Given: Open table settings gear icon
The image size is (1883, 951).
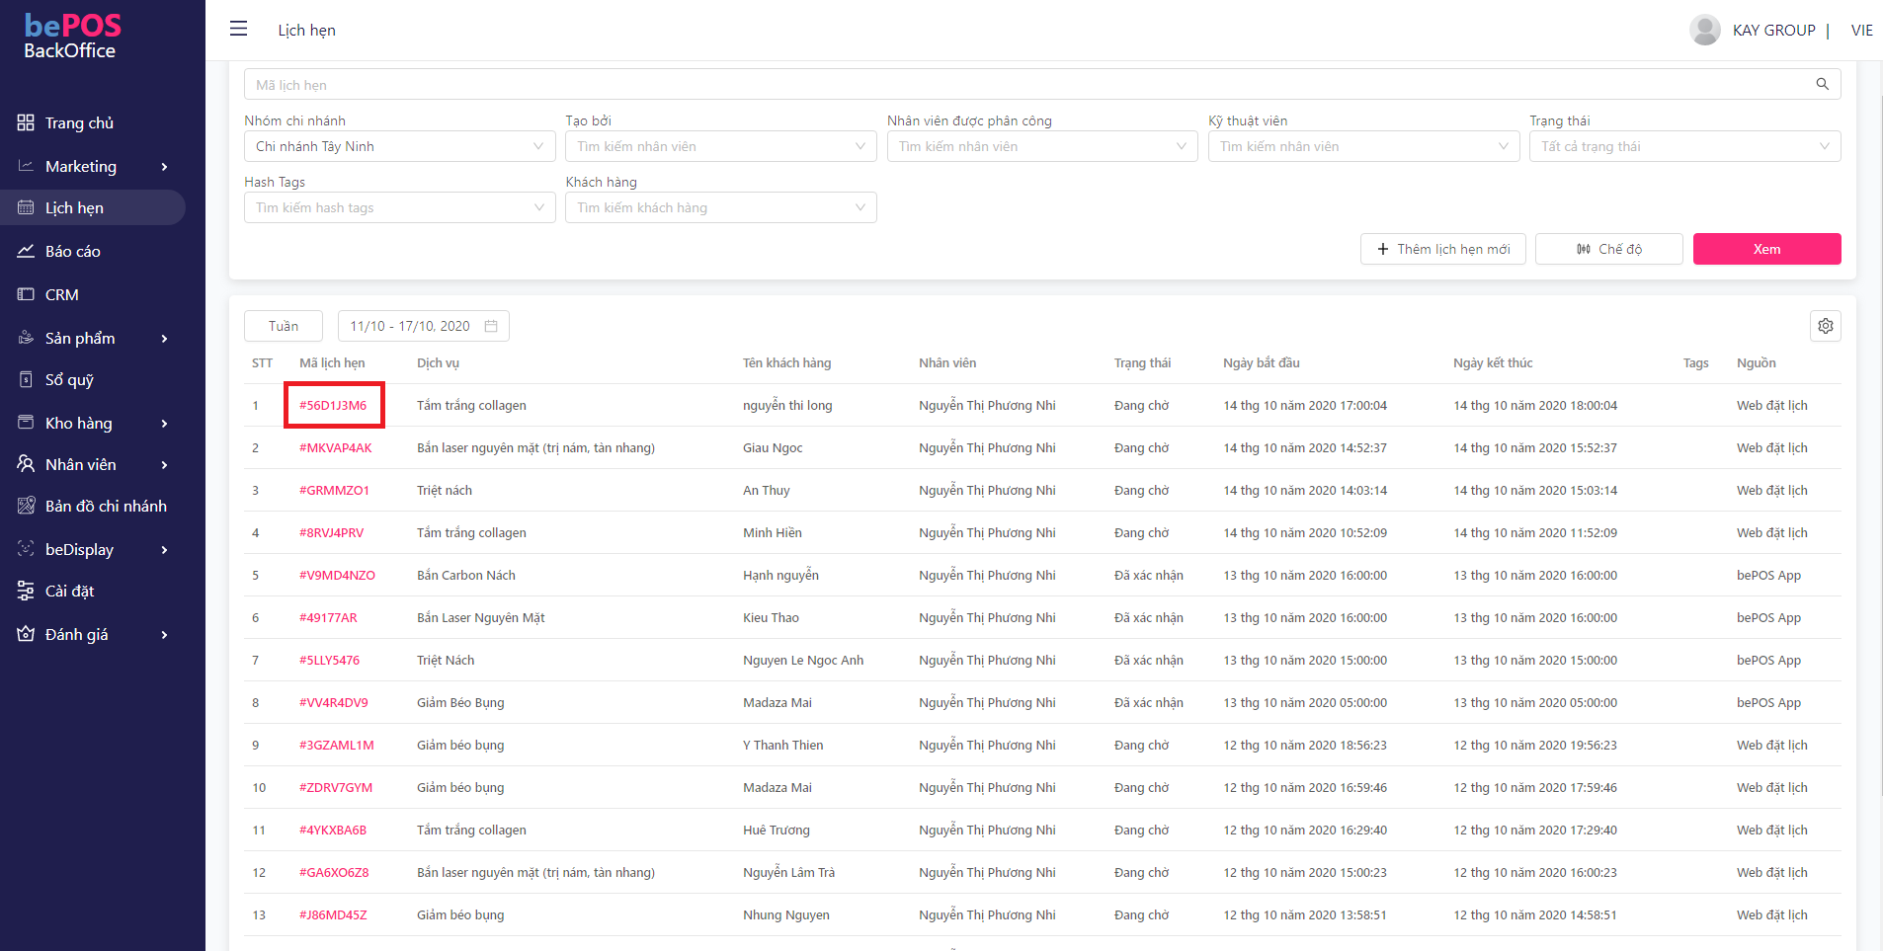Looking at the screenshot, I should [1825, 326].
